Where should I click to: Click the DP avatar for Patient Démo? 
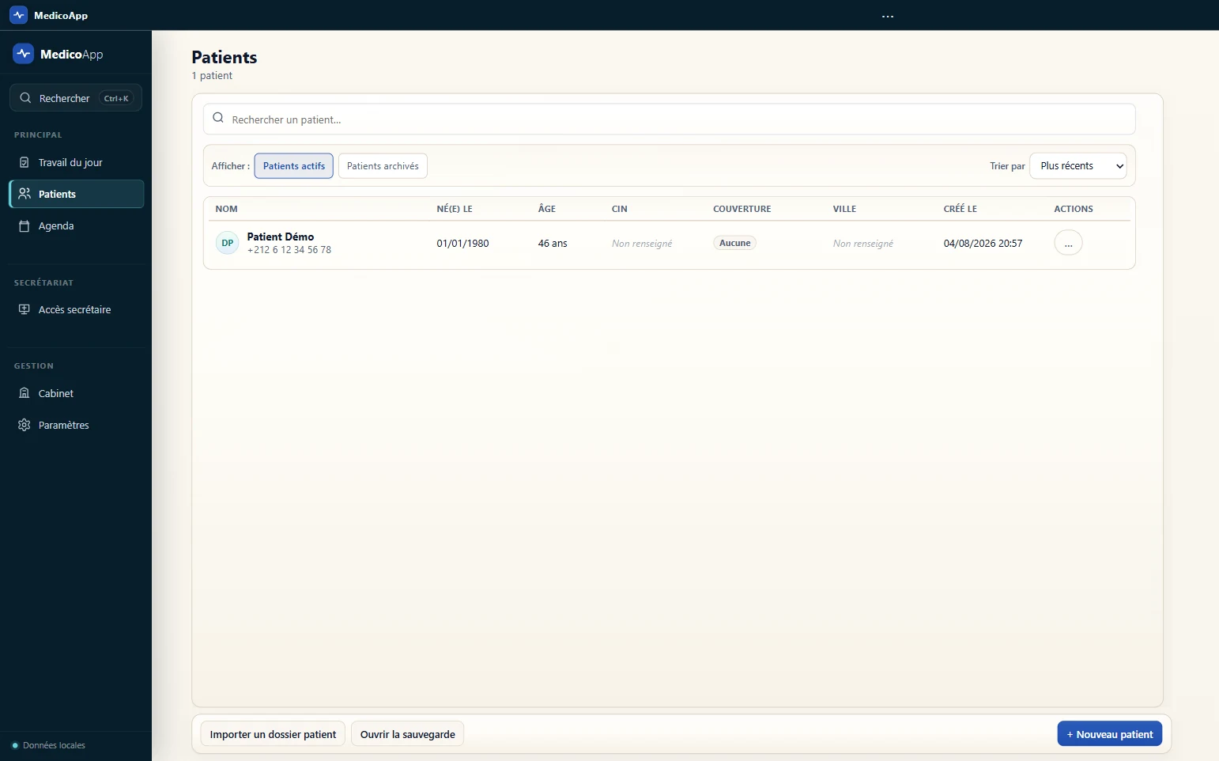tap(228, 243)
